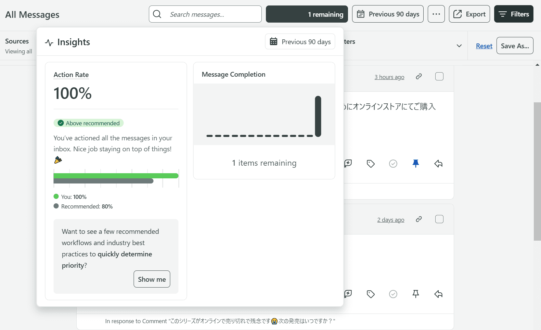Reply to the message from 3 hours ago
Viewport: 541px width, 330px height.
(438, 164)
